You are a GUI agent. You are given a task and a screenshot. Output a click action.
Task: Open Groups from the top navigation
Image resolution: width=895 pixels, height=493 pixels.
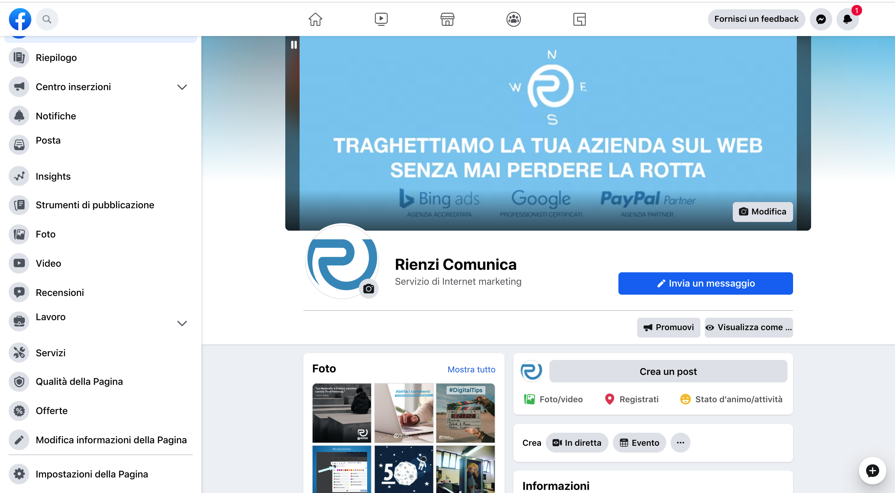tap(513, 19)
